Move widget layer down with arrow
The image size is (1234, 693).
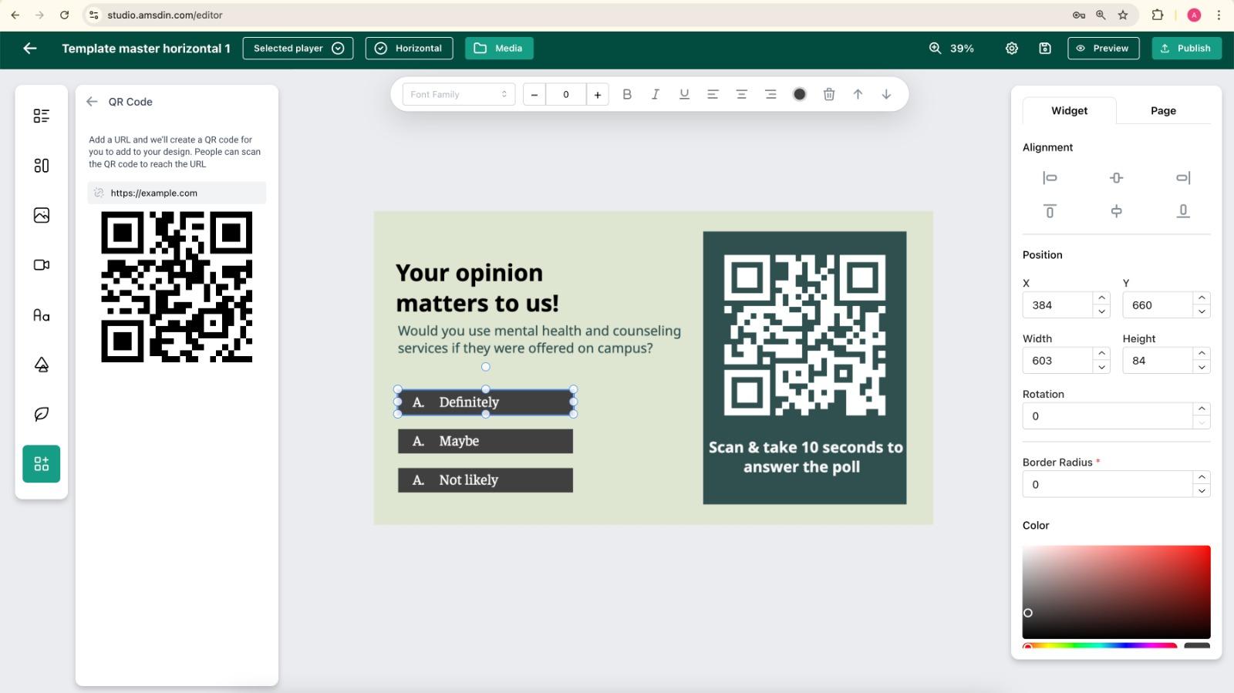(886, 94)
